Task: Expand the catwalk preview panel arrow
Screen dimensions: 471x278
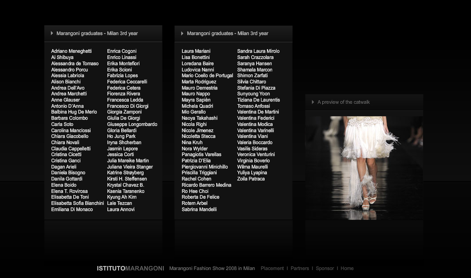Action: (x=313, y=102)
